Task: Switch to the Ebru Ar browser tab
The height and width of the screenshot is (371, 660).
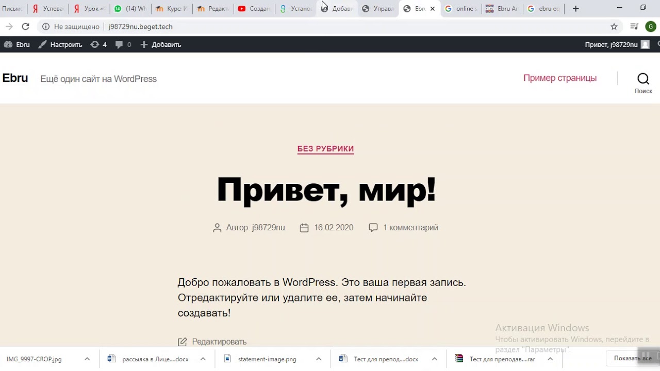Action: coord(502,9)
